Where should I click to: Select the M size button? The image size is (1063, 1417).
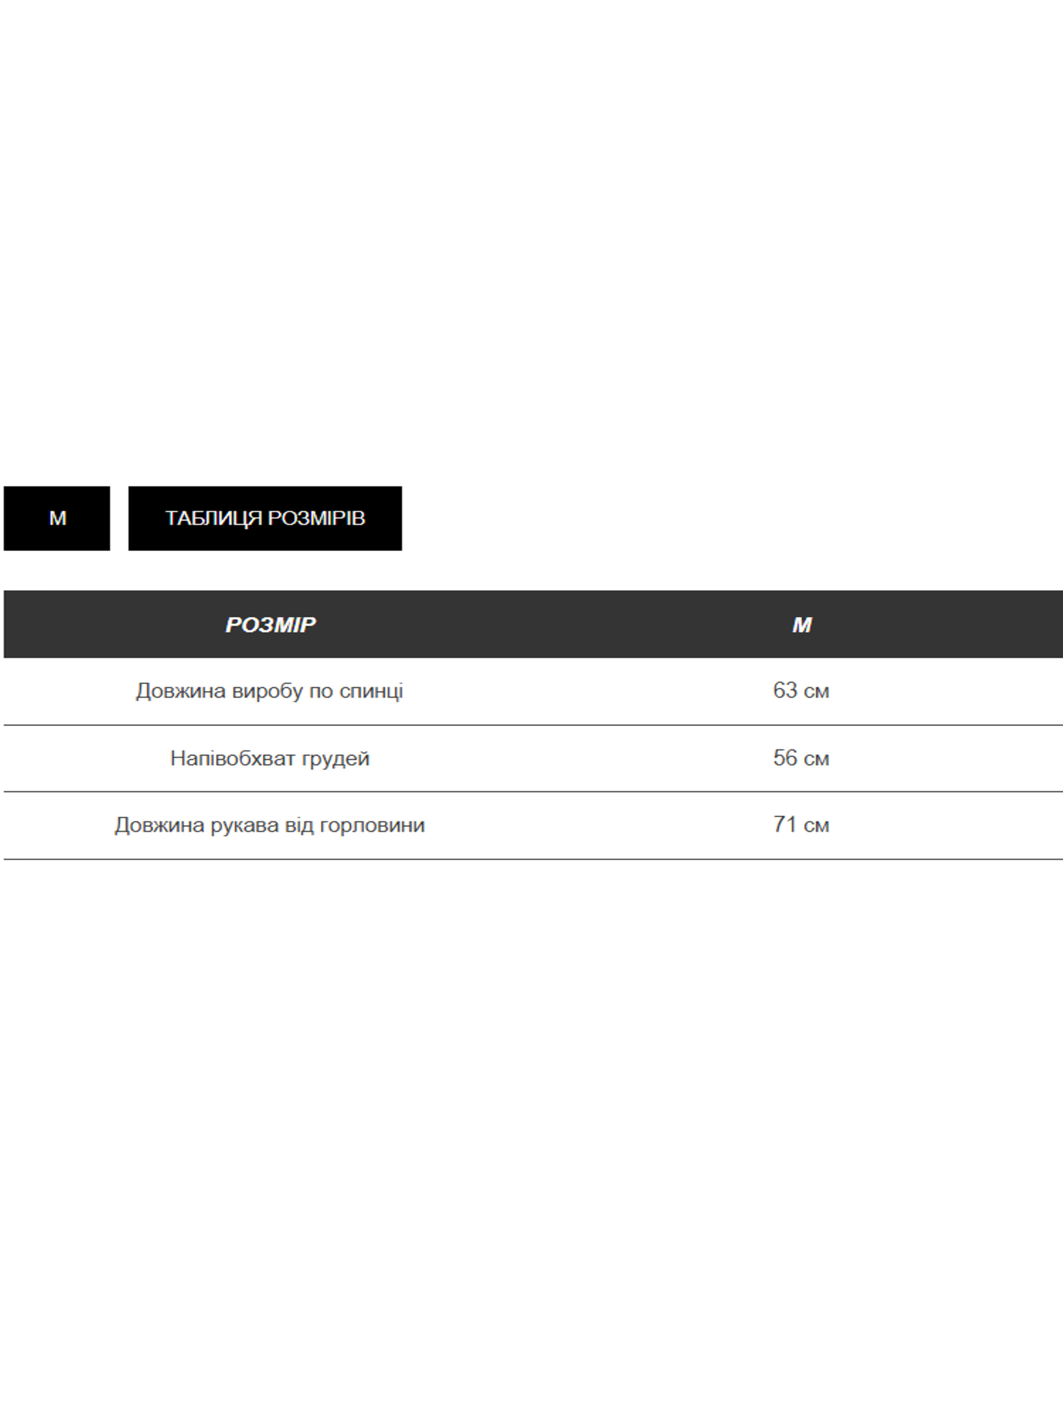pos(57,517)
